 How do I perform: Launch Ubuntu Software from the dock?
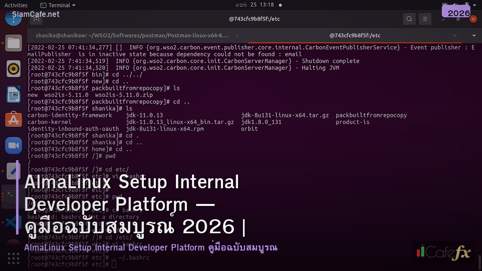[x=13, y=120]
